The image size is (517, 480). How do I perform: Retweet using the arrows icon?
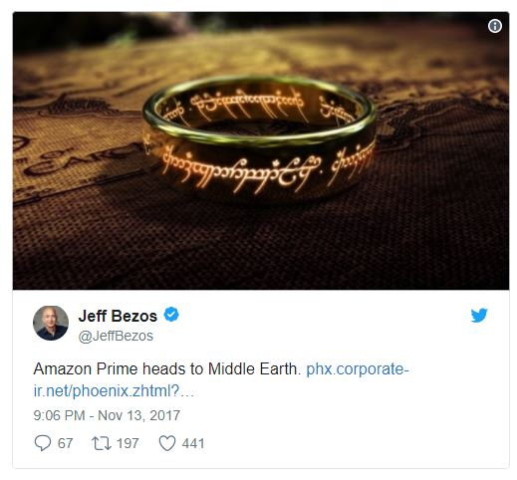[102, 443]
